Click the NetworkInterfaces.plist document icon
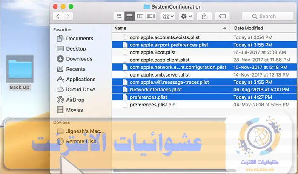Image resolution: width=298 pixels, height=174 pixels. [x=125, y=90]
